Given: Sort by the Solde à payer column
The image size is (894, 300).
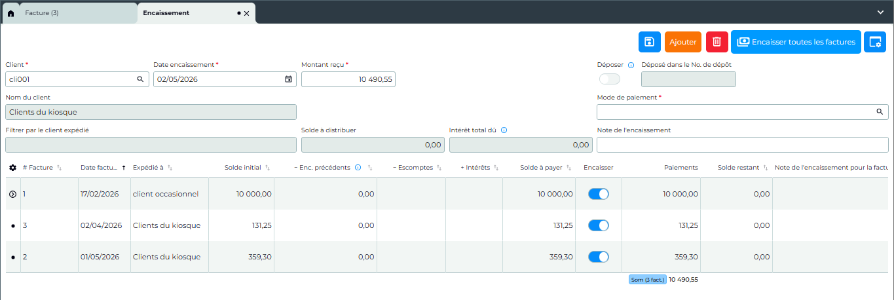Looking at the screenshot, I should click(x=568, y=168).
